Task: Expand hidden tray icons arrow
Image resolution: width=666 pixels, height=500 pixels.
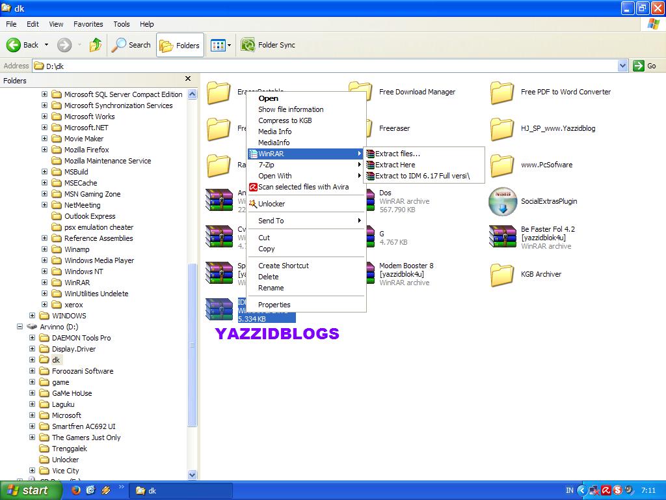Action: [x=582, y=490]
